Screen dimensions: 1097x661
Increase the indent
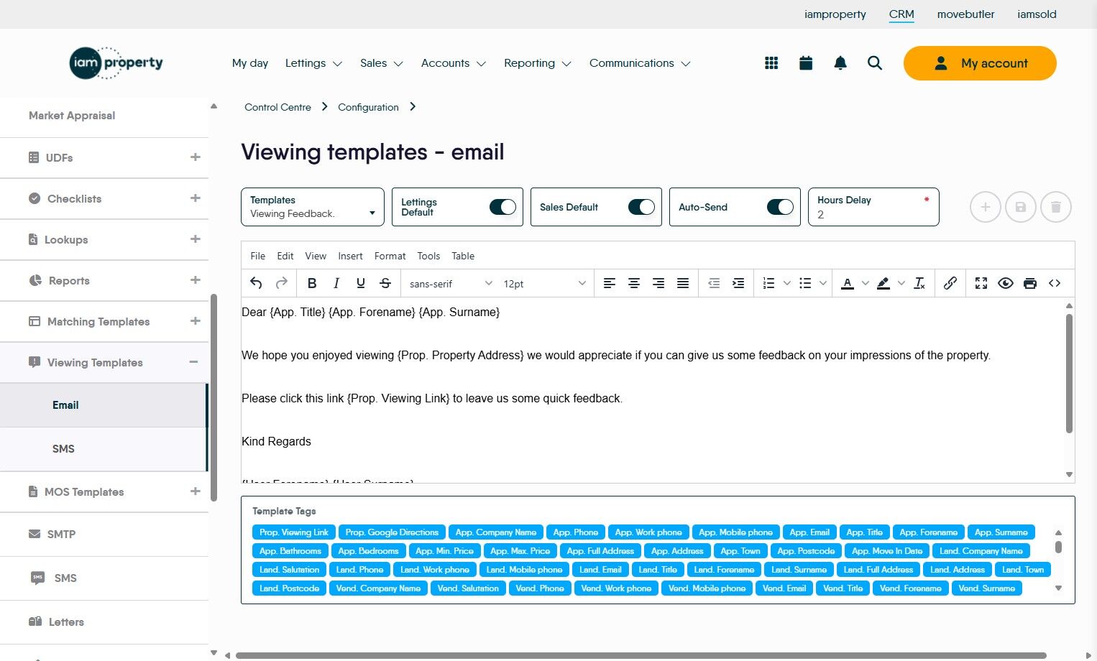click(738, 283)
